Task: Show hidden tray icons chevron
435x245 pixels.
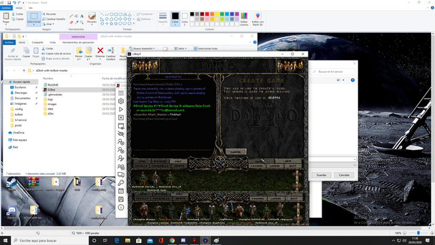Action: coord(393,240)
